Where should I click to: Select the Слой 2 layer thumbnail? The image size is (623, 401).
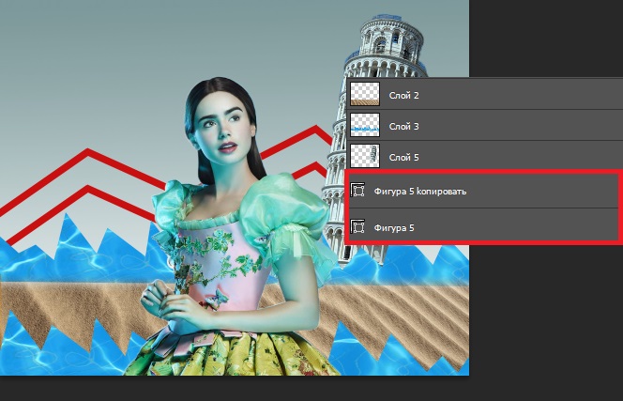tap(365, 94)
